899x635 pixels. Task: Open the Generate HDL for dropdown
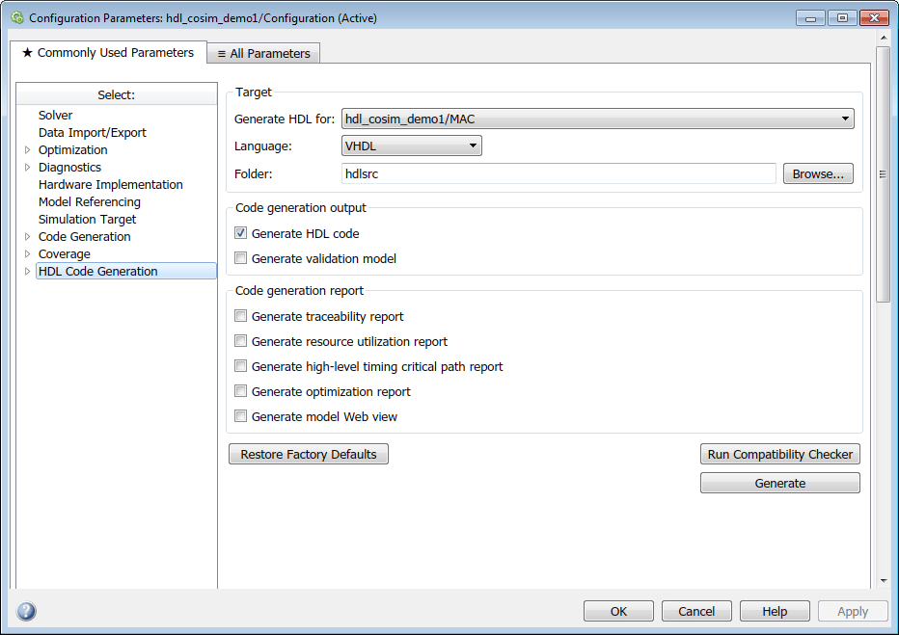(598, 119)
